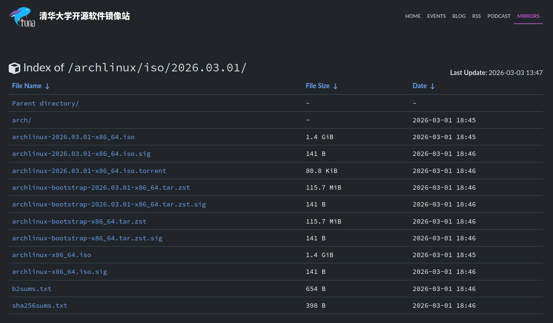Click the date of archlinux-2026.03.01-x86_64.iso.torrent
This screenshot has width=553, height=323.
coord(444,171)
